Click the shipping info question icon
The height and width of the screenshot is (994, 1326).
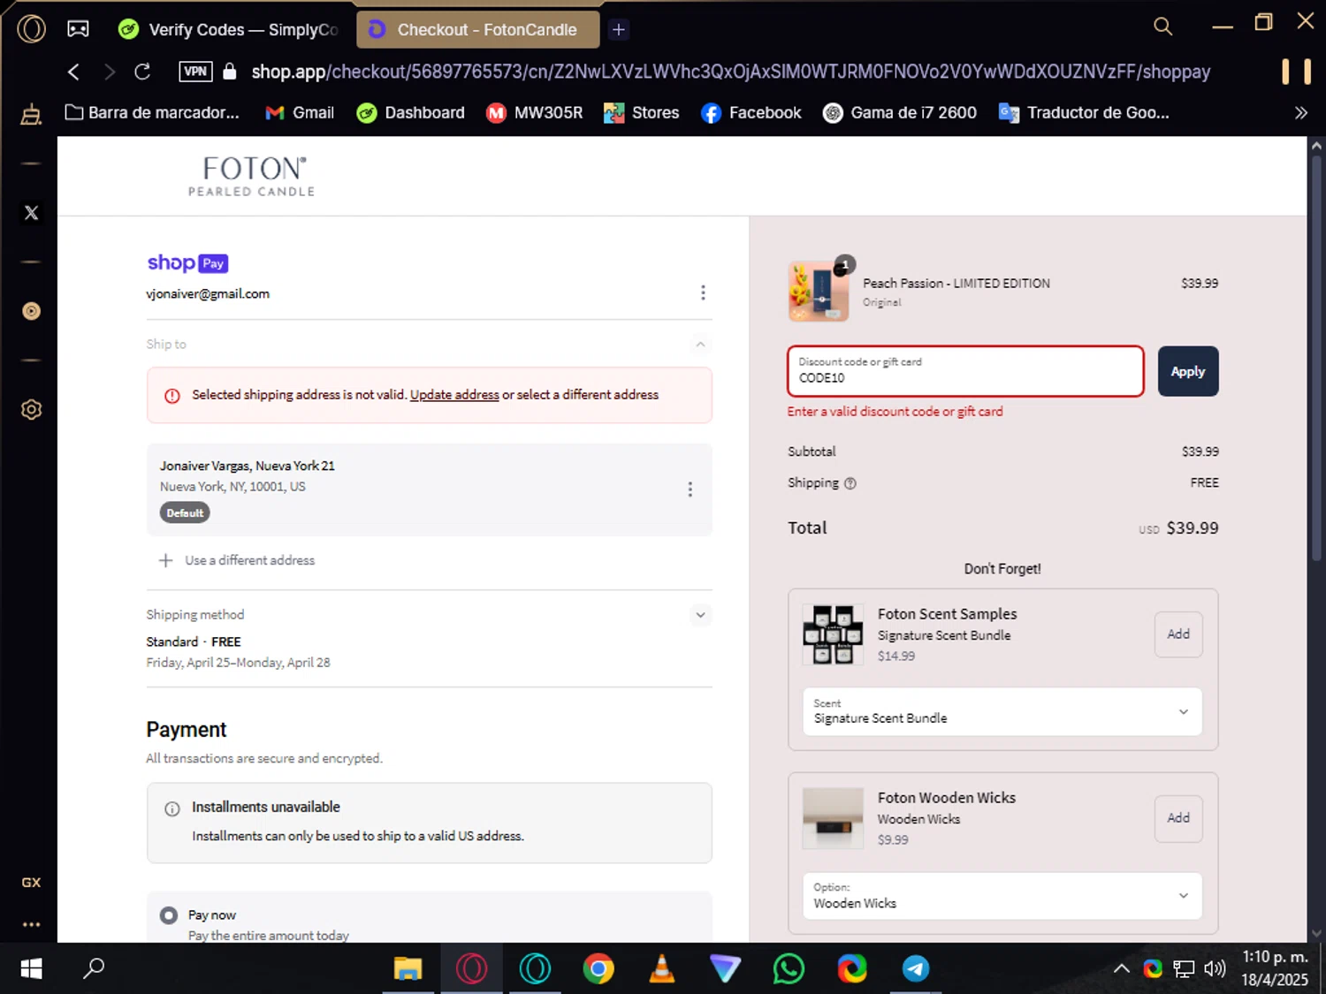(x=850, y=483)
